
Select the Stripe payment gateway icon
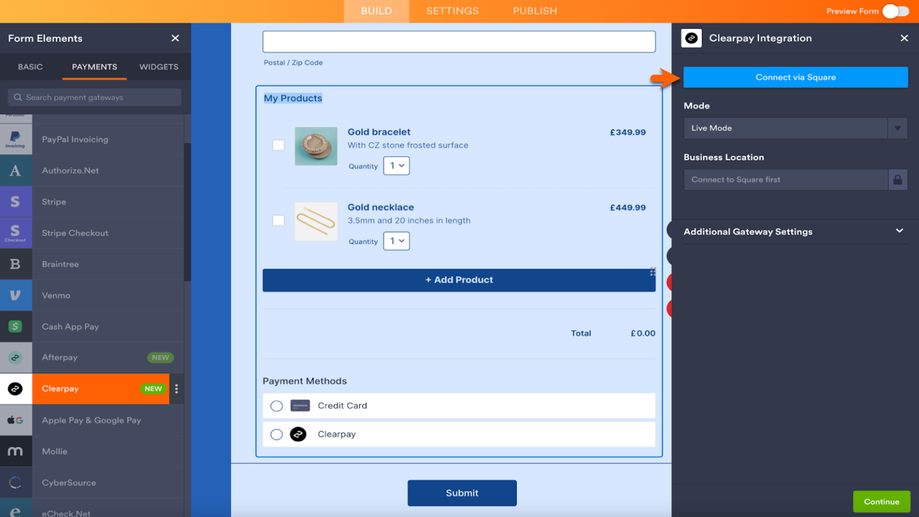(x=16, y=202)
